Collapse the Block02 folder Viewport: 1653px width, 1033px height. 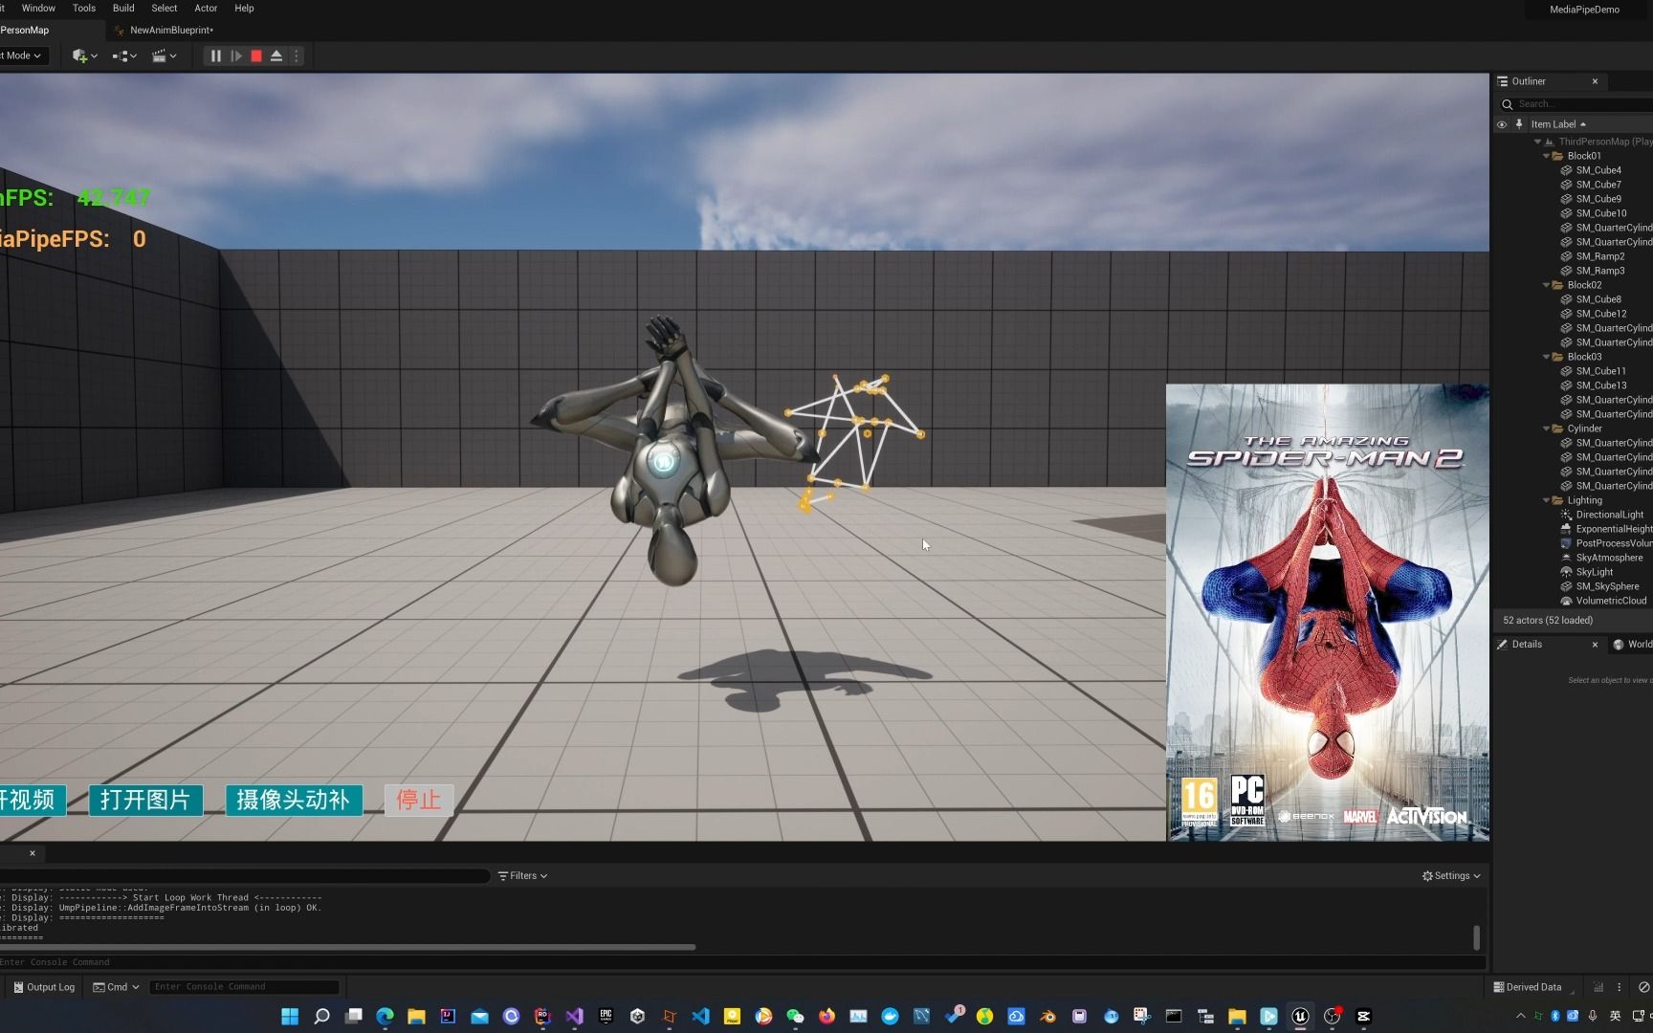pos(1546,285)
